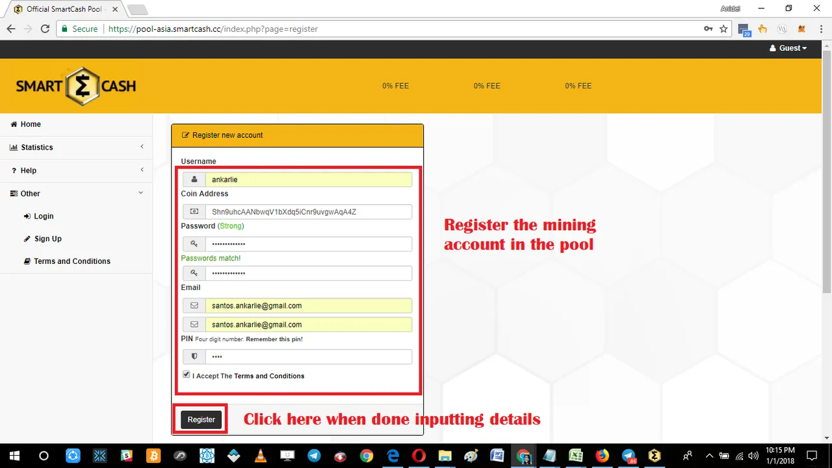Screen dimensions: 832x468
Task: Open Opera browser from the taskbar
Action: (419, 456)
